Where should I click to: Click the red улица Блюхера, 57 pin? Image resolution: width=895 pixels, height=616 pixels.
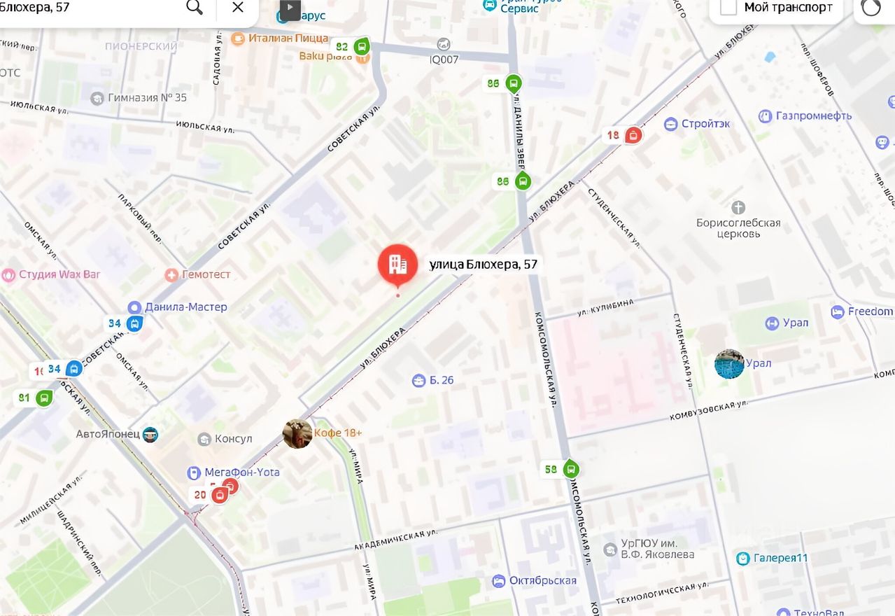397,265
